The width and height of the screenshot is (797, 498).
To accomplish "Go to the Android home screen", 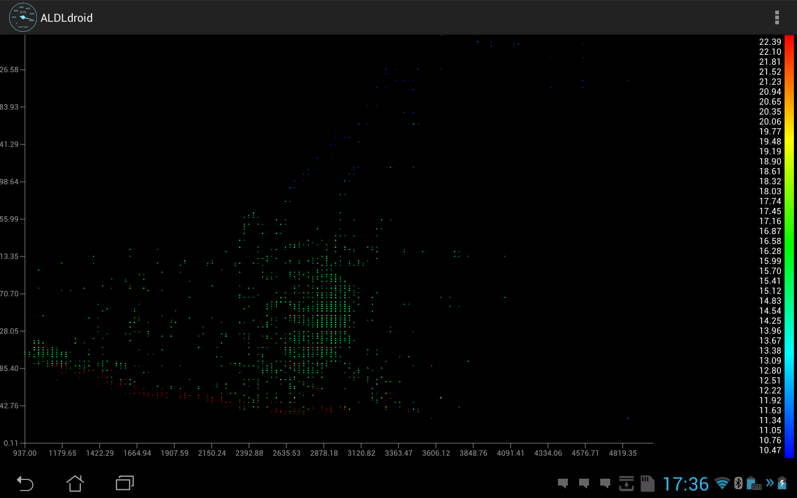I will (x=75, y=483).
